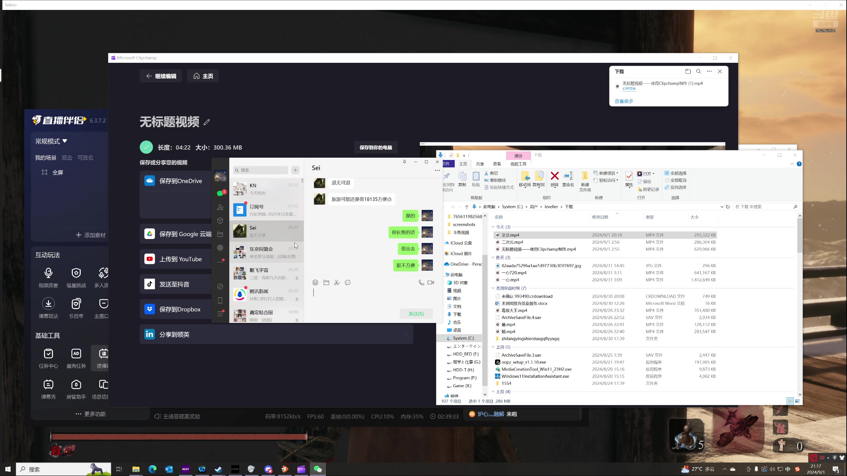This screenshot has width=847, height=476.
Task: Open 房管助手 in 直播伴侣
Action: (x=76, y=389)
